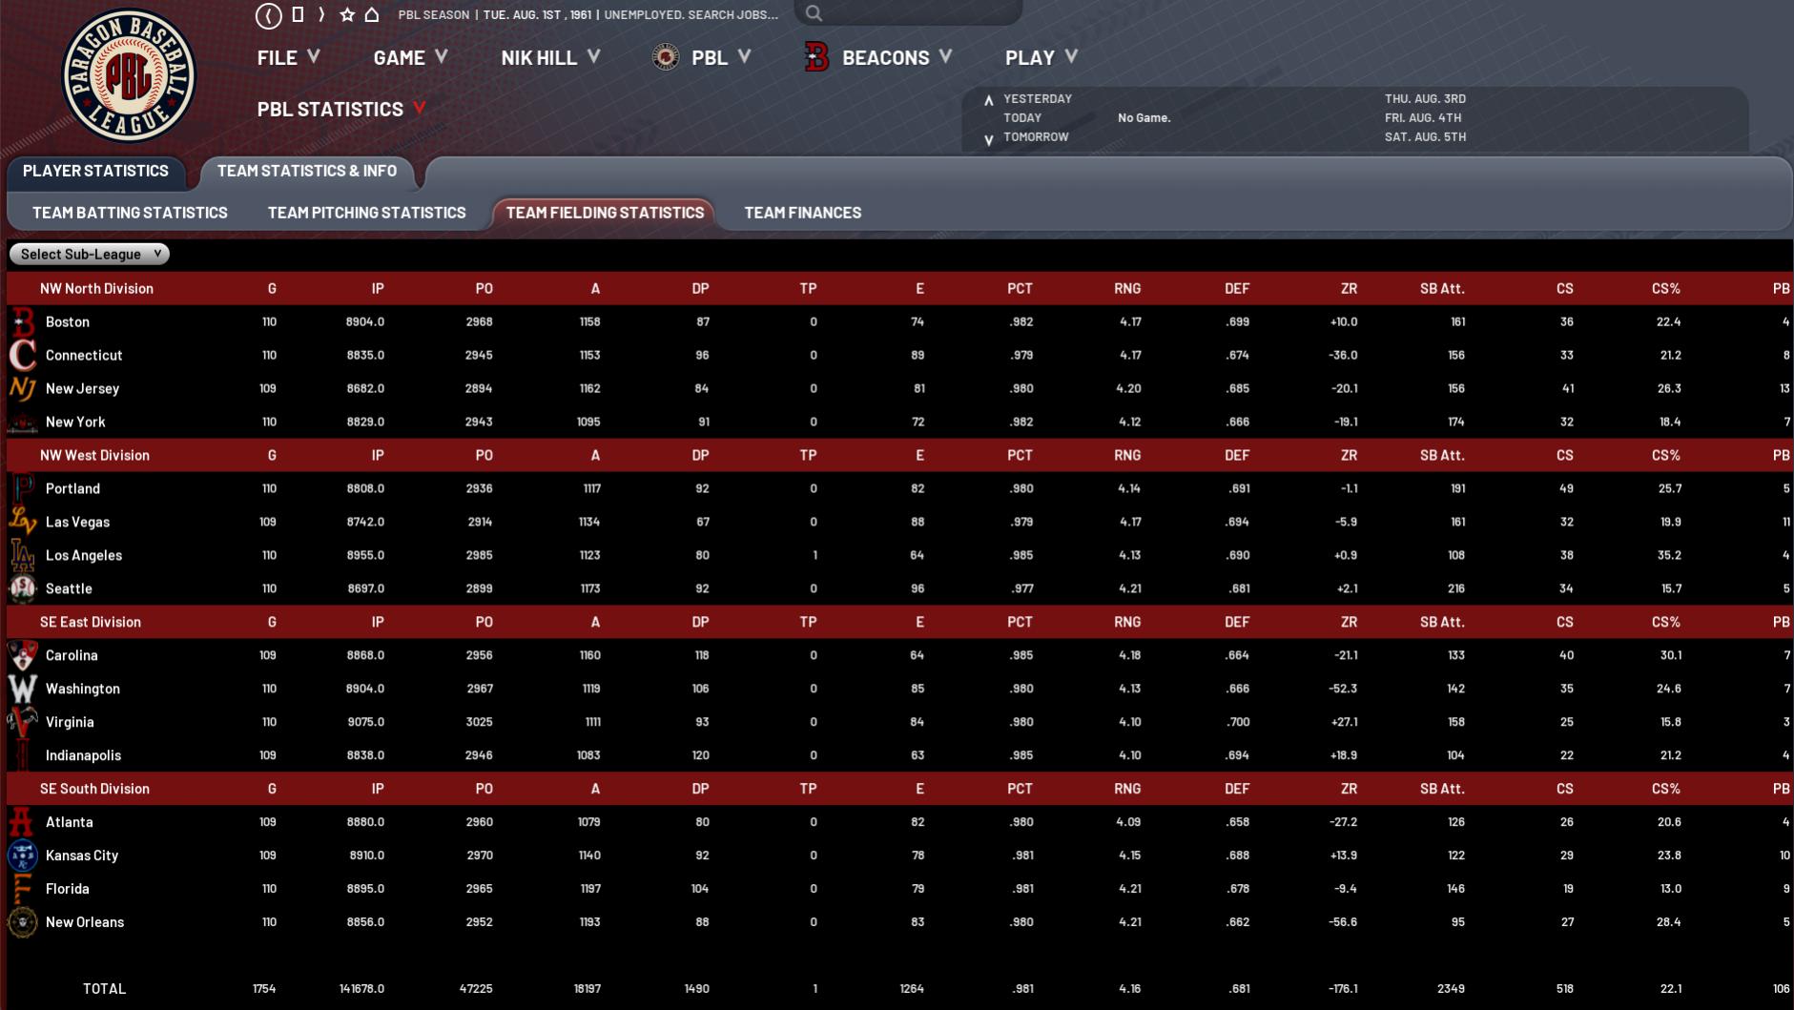Viewport: 1794px width, 1010px height.
Task: Open the Seattle team link
Action: (x=69, y=589)
